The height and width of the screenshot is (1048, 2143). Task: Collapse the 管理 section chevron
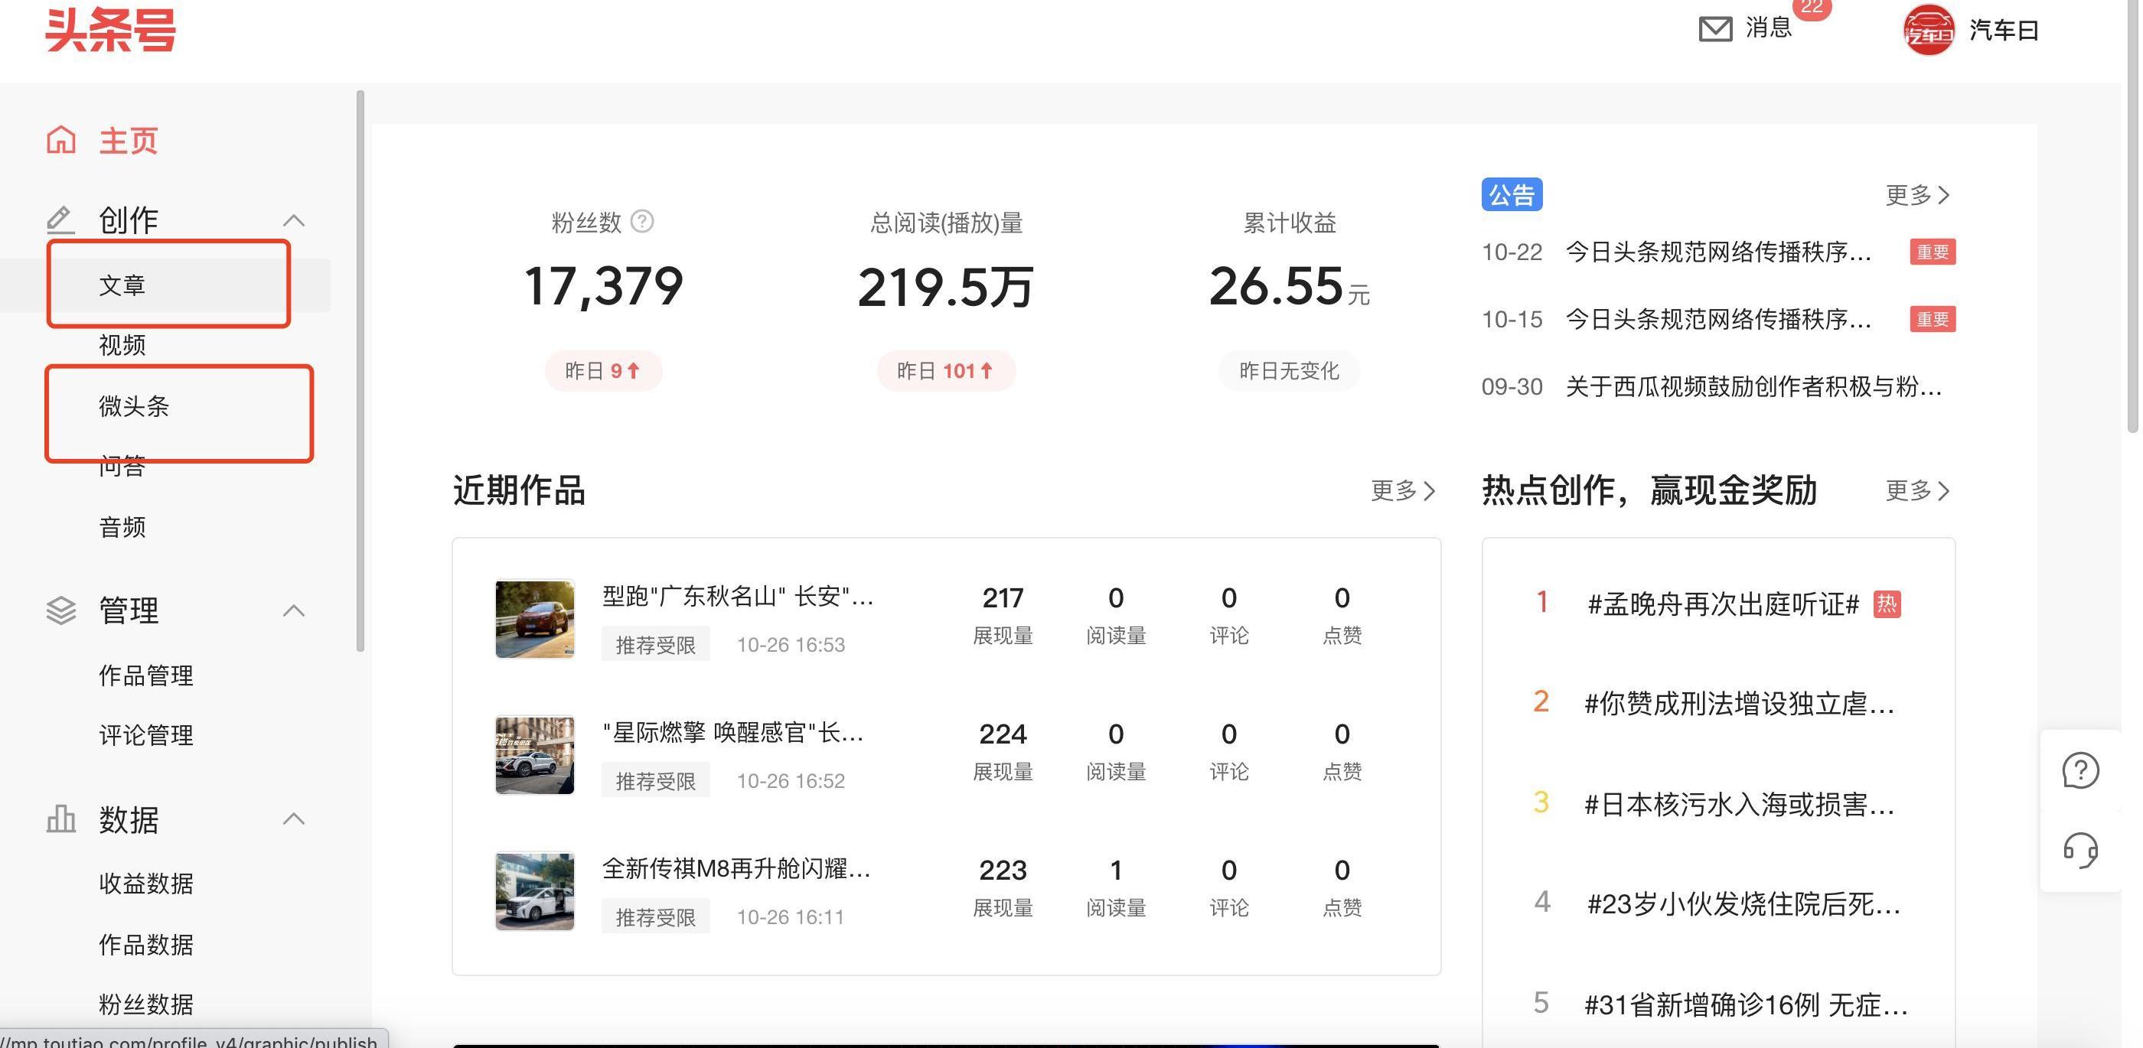tap(294, 610)
